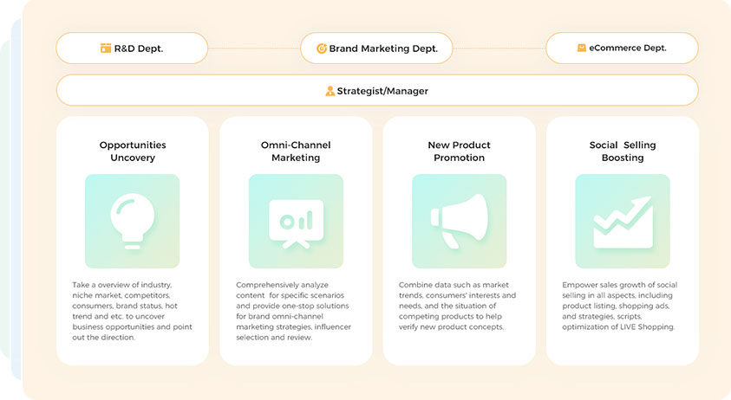Viewport: 731px width, 400px height.
Task: Click the Opportunities Uncovery heading
Action: tap(133, 152)
